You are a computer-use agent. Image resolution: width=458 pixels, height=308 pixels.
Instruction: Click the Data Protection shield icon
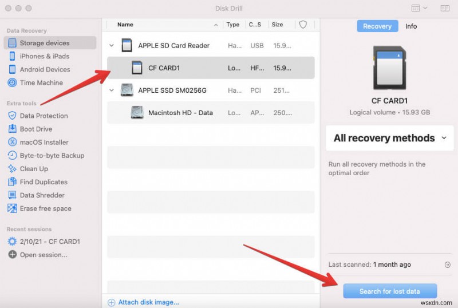pyautogui.click(x=12, y=116)
